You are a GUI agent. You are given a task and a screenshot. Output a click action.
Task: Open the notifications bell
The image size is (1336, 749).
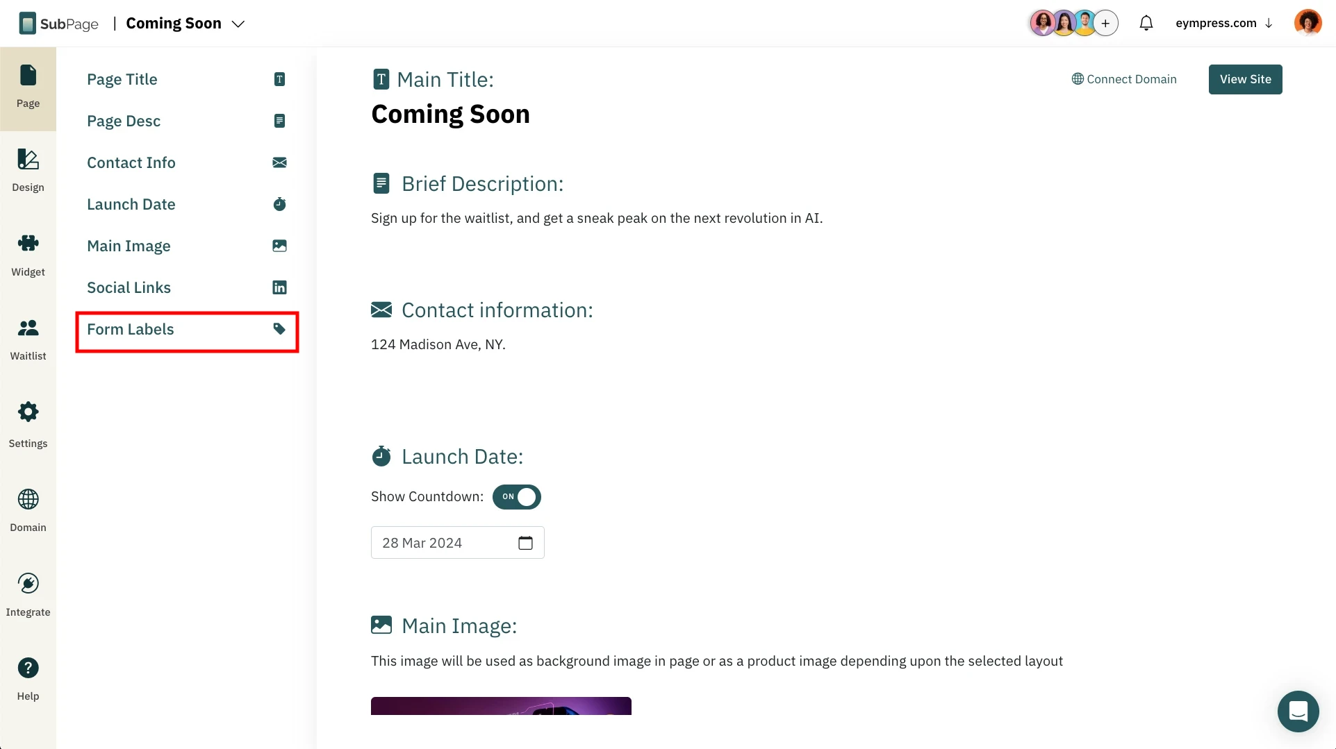click(1146, 23)
